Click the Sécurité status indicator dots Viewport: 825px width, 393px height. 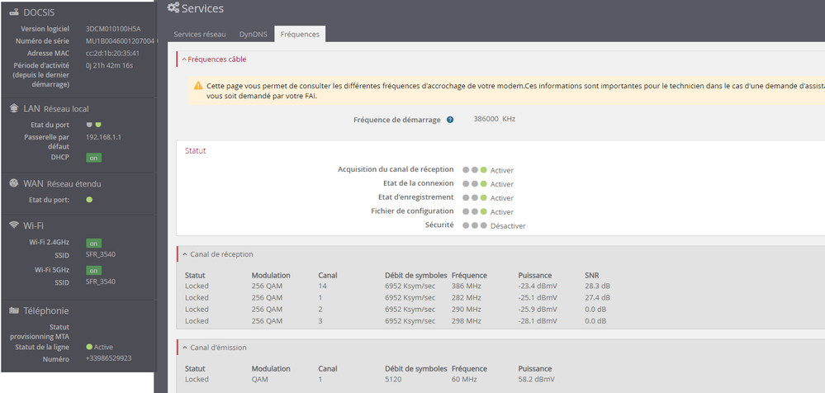tap(474, 225)
